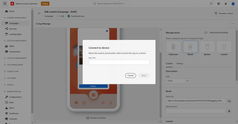This screenshot has height=124, width=238.
Task: Select the Fullscreen layout icon
Action: [x=173, y=47]
